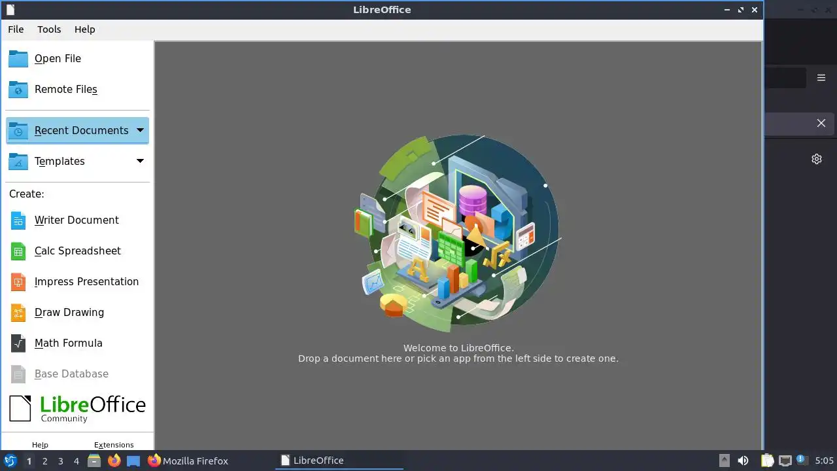Click the Help button at the sidebar bottom
This screenshot has width=837, height=471.
coord(40,445)
